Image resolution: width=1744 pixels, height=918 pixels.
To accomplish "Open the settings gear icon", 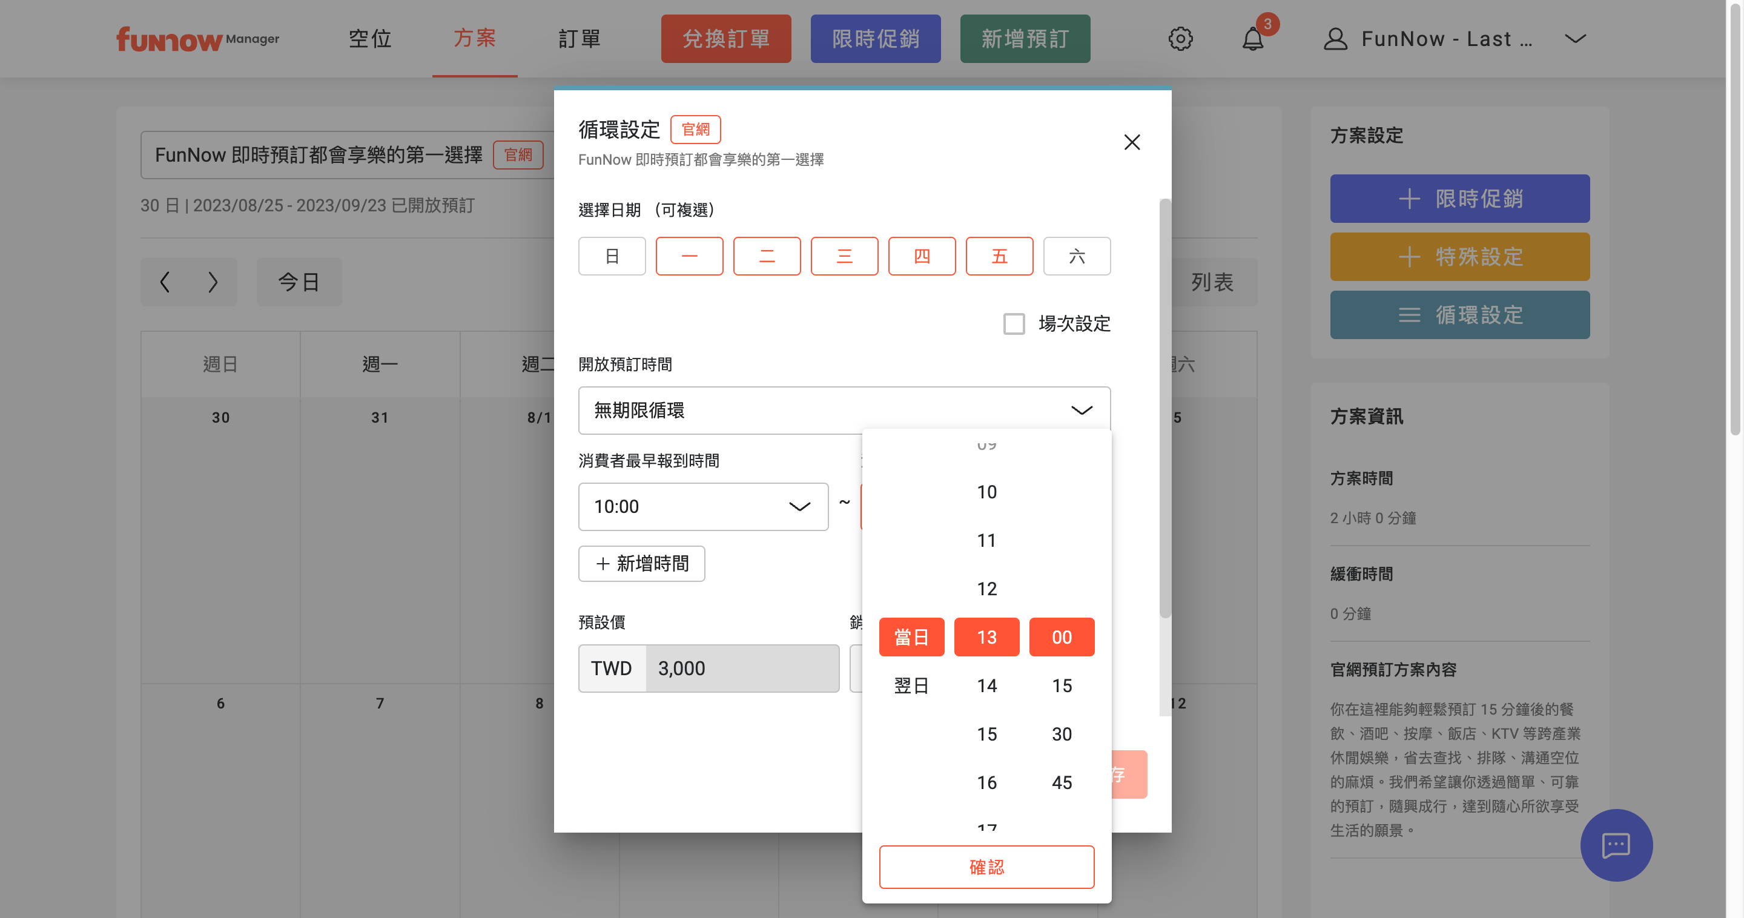I will pyautogui.click(x=1180, y=39).
